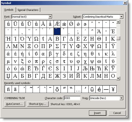132x122 pixels.
Task: Pick recently used ellipsis … symbol
Action: [x=78, y=89]
